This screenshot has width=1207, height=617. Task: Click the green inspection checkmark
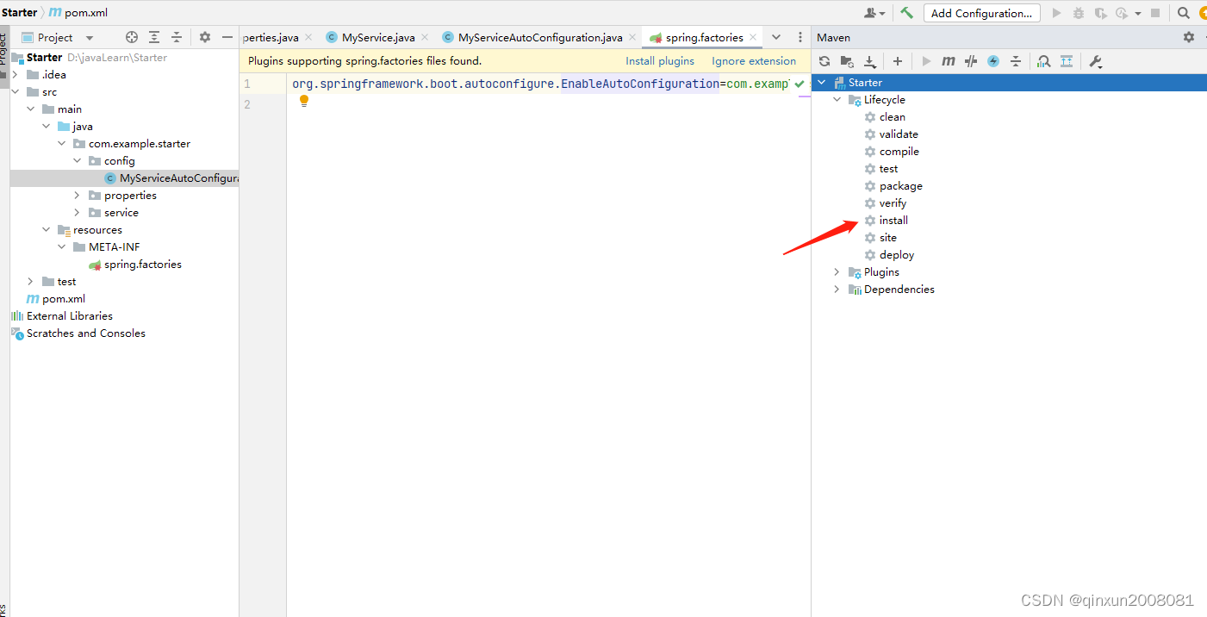tap(799, 84)
